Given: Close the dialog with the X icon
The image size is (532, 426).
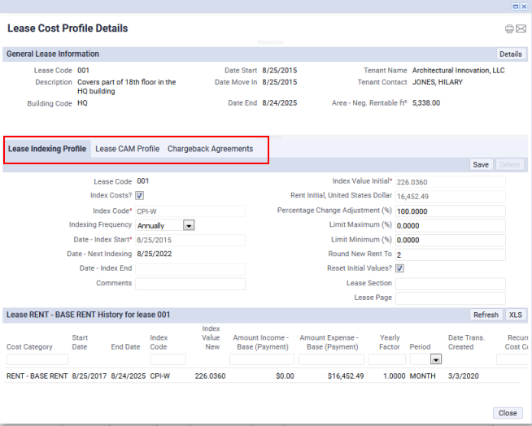Looking at the screenshot, I should [524, 7].
